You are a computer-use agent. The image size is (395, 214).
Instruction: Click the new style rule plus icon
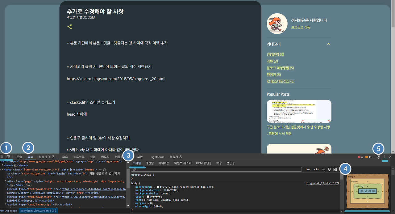(323, 169)
